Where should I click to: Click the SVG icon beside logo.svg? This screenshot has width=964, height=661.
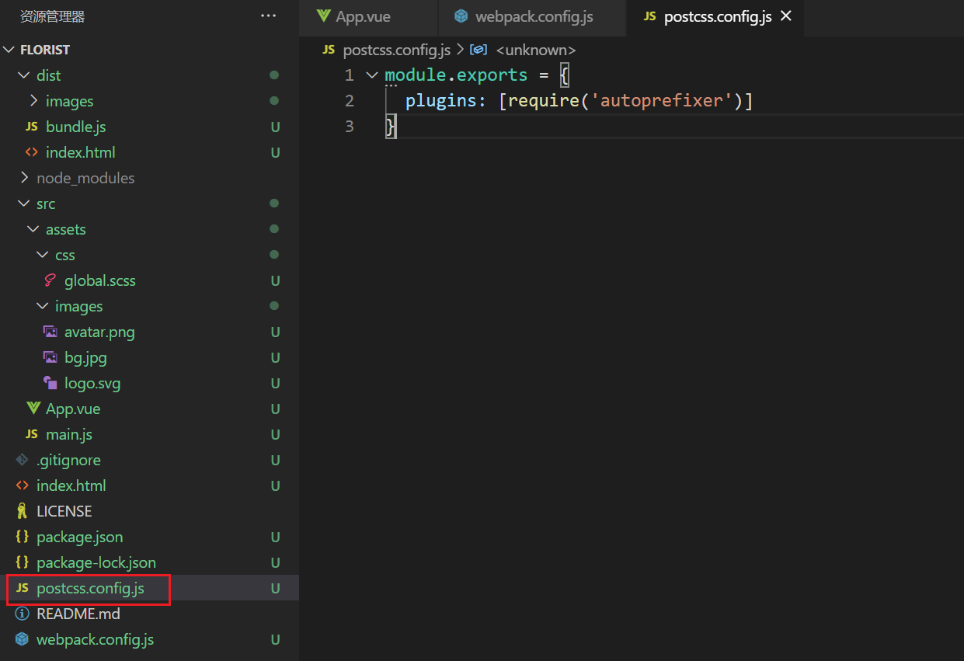[50, 383]
